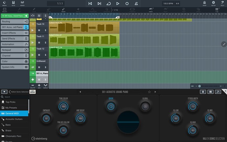Expand the Routing section
The height and width of the screenshot is (142, 227).
pyautogui.click(x=14, y=21)
